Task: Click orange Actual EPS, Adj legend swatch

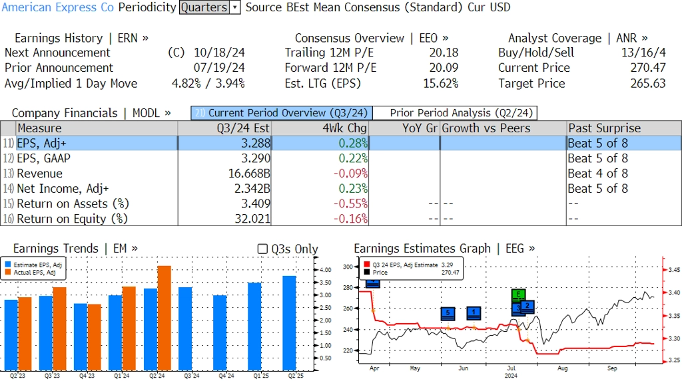Action: pos(8,273)
